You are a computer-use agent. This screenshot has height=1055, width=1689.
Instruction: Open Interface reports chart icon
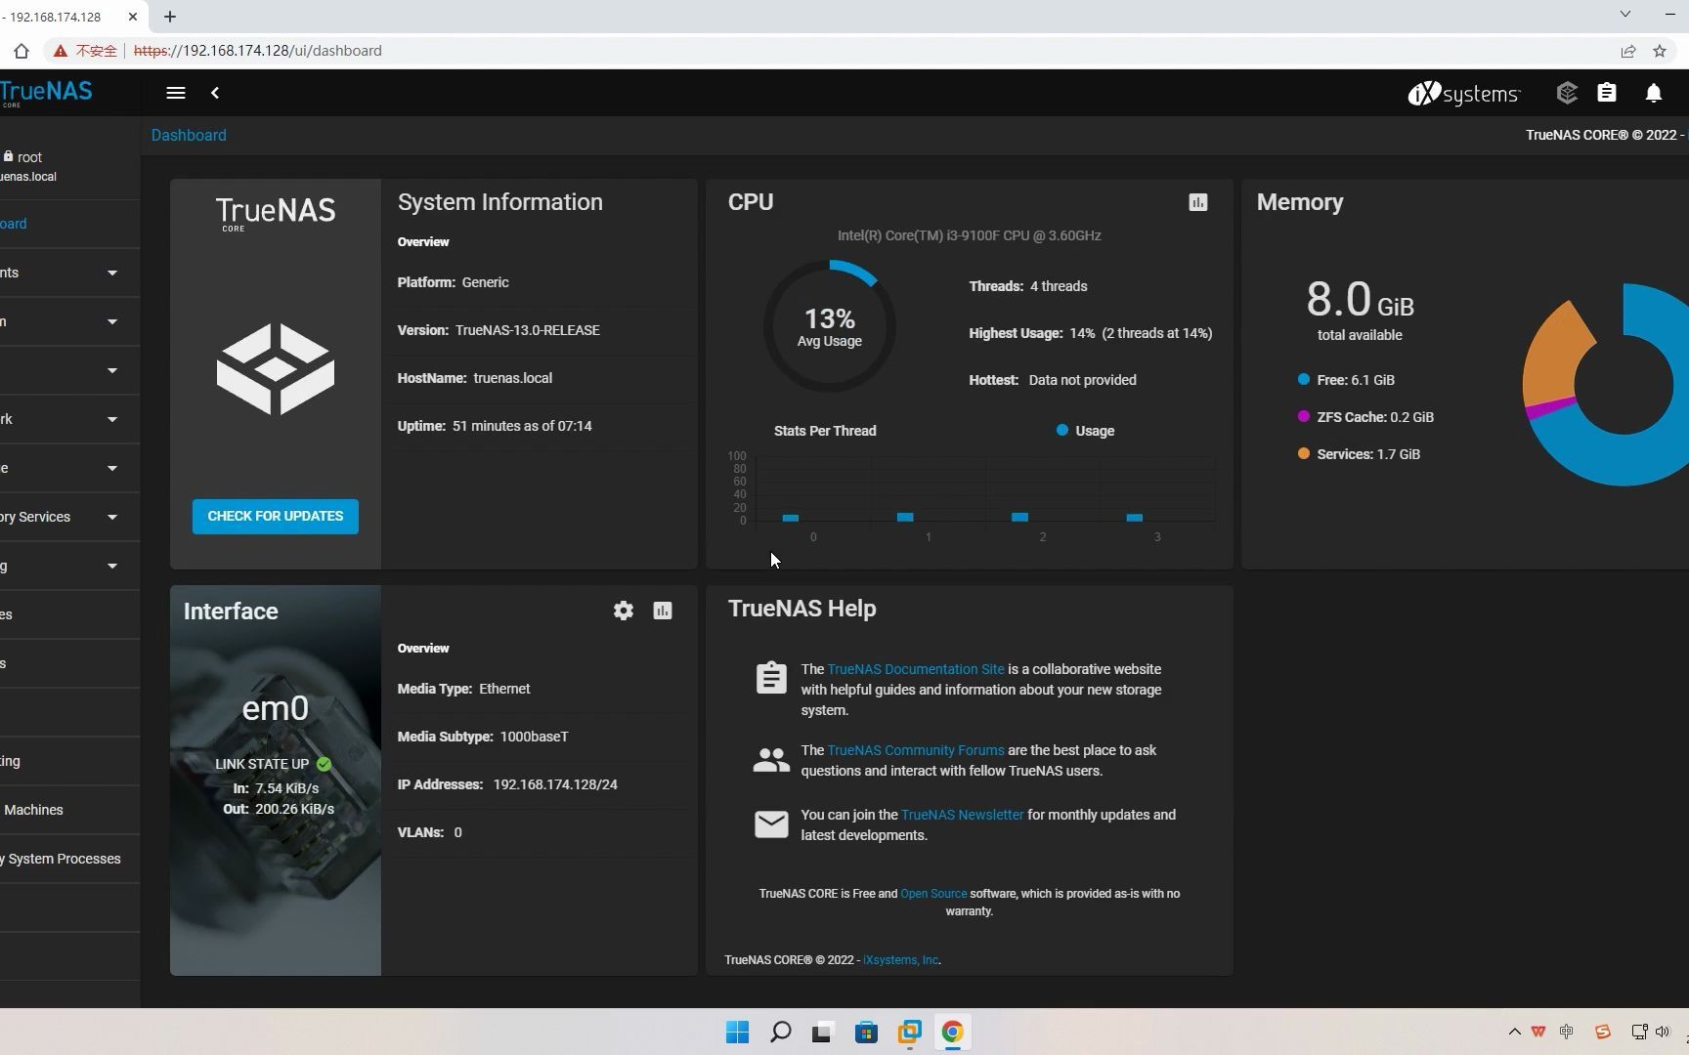tap(663, 611)
